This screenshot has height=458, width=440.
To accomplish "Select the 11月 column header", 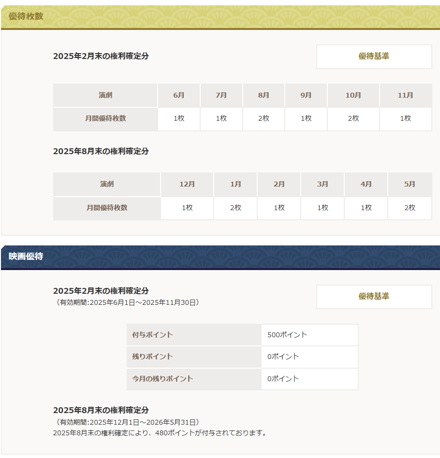I will coord(405,95).
